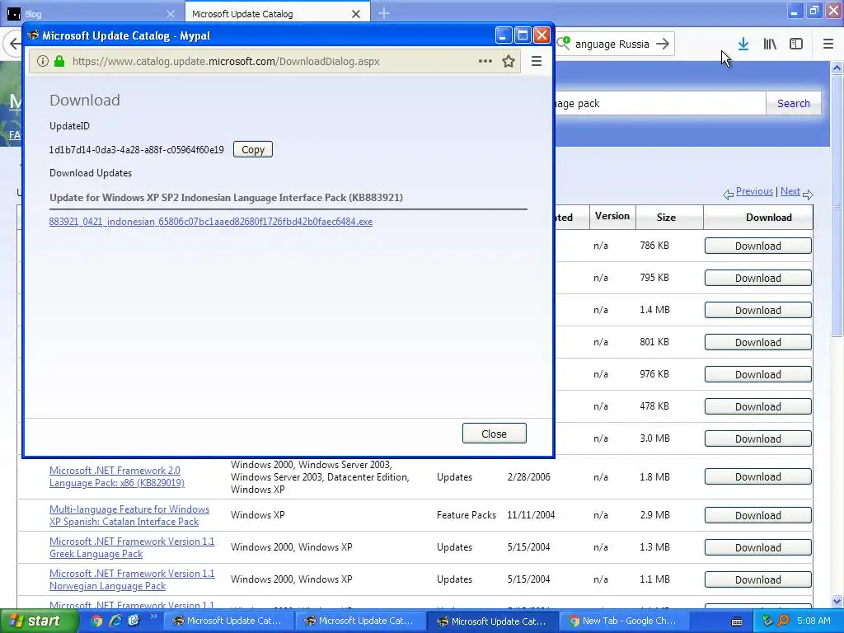Click the indonesian .exe download link
Image resolution: width=844 pixels, height=633 pixels.
pos(210,222)
